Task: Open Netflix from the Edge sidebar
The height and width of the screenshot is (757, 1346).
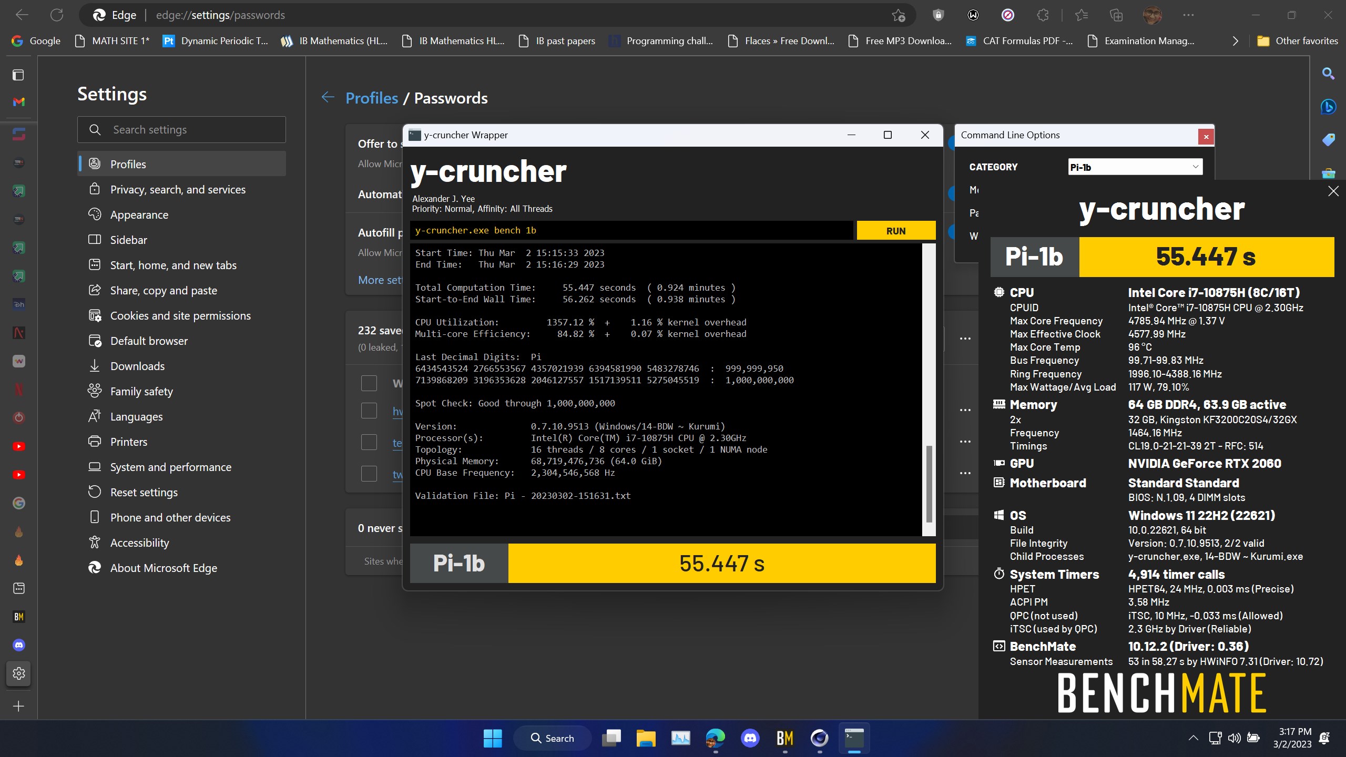Action: (x=19, y=390)
